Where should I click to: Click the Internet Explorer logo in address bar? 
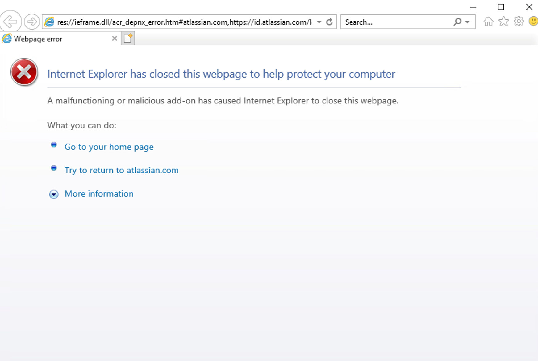[x=49, y=22]
